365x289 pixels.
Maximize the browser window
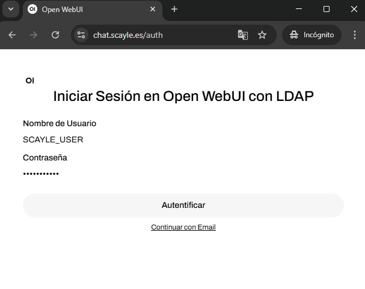[x=327, y=9]
